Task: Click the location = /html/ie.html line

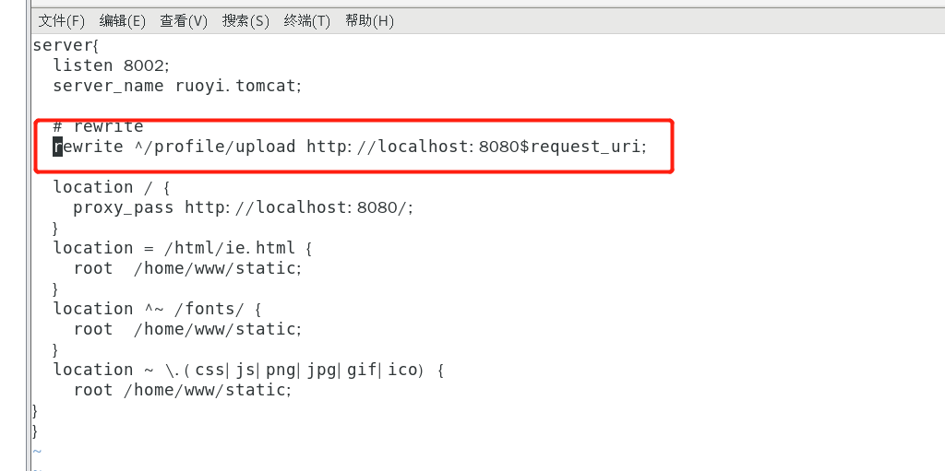Action: pyautogui.click(x=184, y=248)
